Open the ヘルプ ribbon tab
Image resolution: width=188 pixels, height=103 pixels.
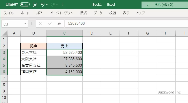(141, 13)
